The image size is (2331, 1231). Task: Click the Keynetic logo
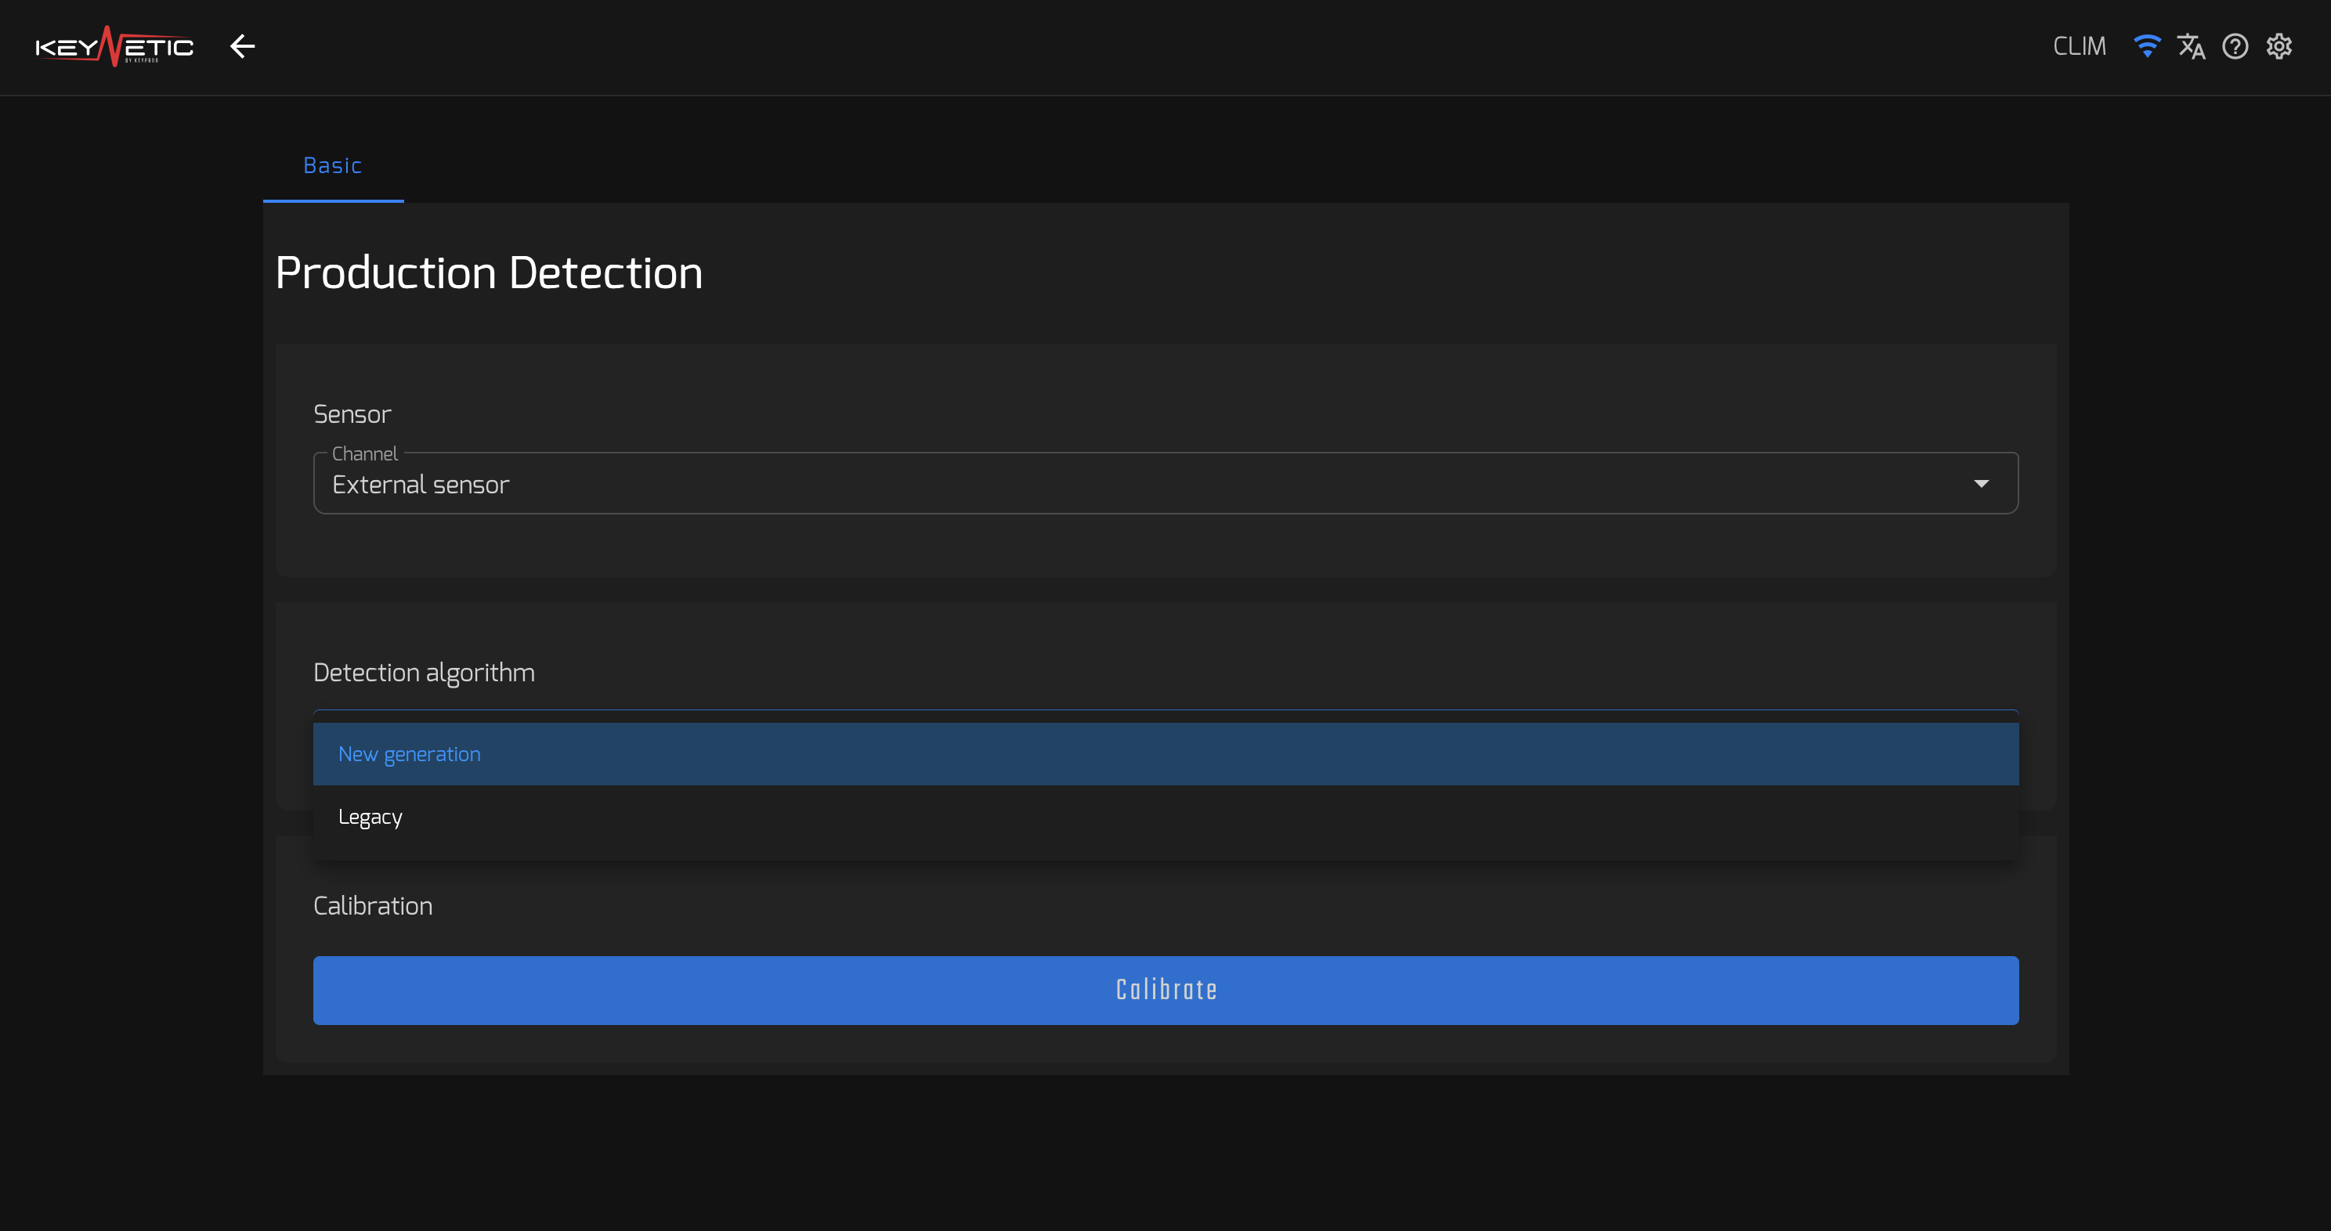pyautogui.click(x=114, y=46)
